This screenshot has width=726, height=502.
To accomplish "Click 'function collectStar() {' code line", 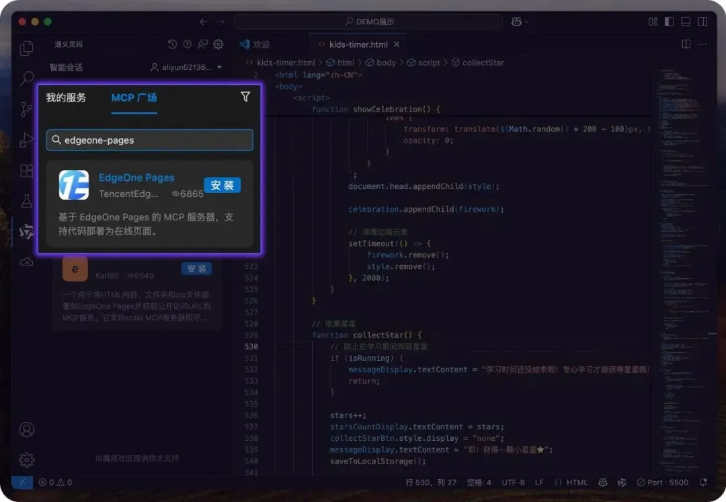I will (366, 335).
